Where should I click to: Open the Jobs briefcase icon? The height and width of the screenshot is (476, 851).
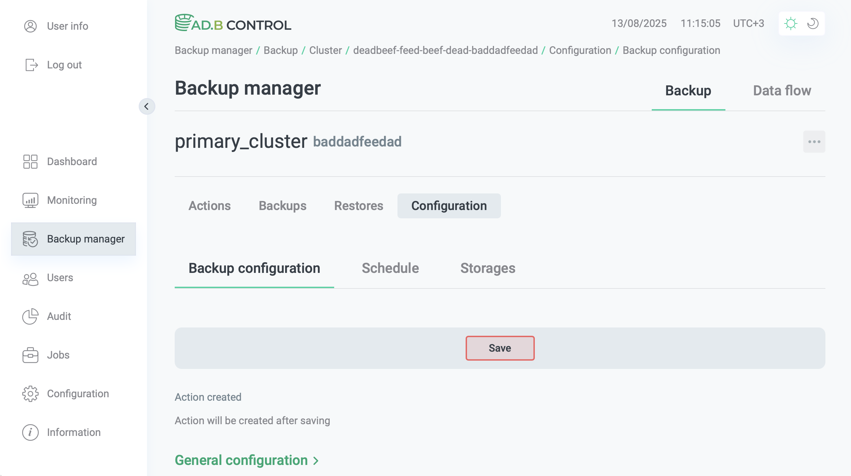[30, 355]
